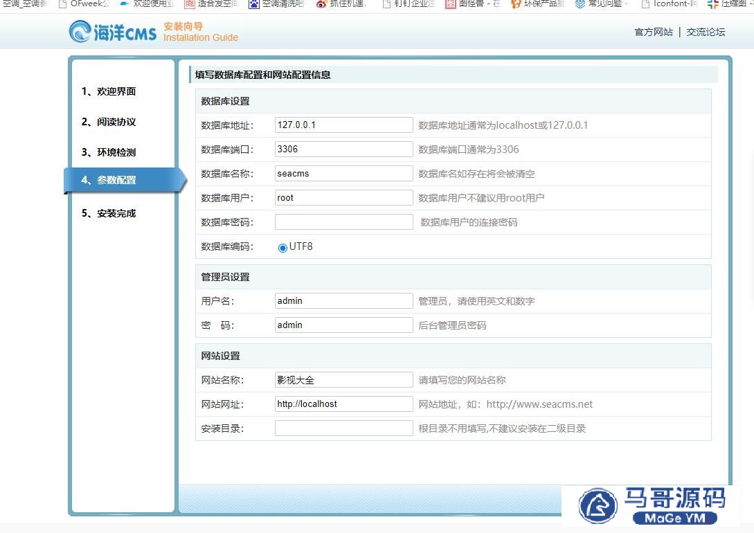
Task: Select step 1、欢迎界面 in sidebar
Action: click(109, 91)
